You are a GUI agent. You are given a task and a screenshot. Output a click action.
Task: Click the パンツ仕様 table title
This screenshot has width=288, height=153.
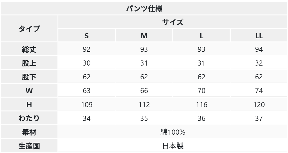coord(144,8)
